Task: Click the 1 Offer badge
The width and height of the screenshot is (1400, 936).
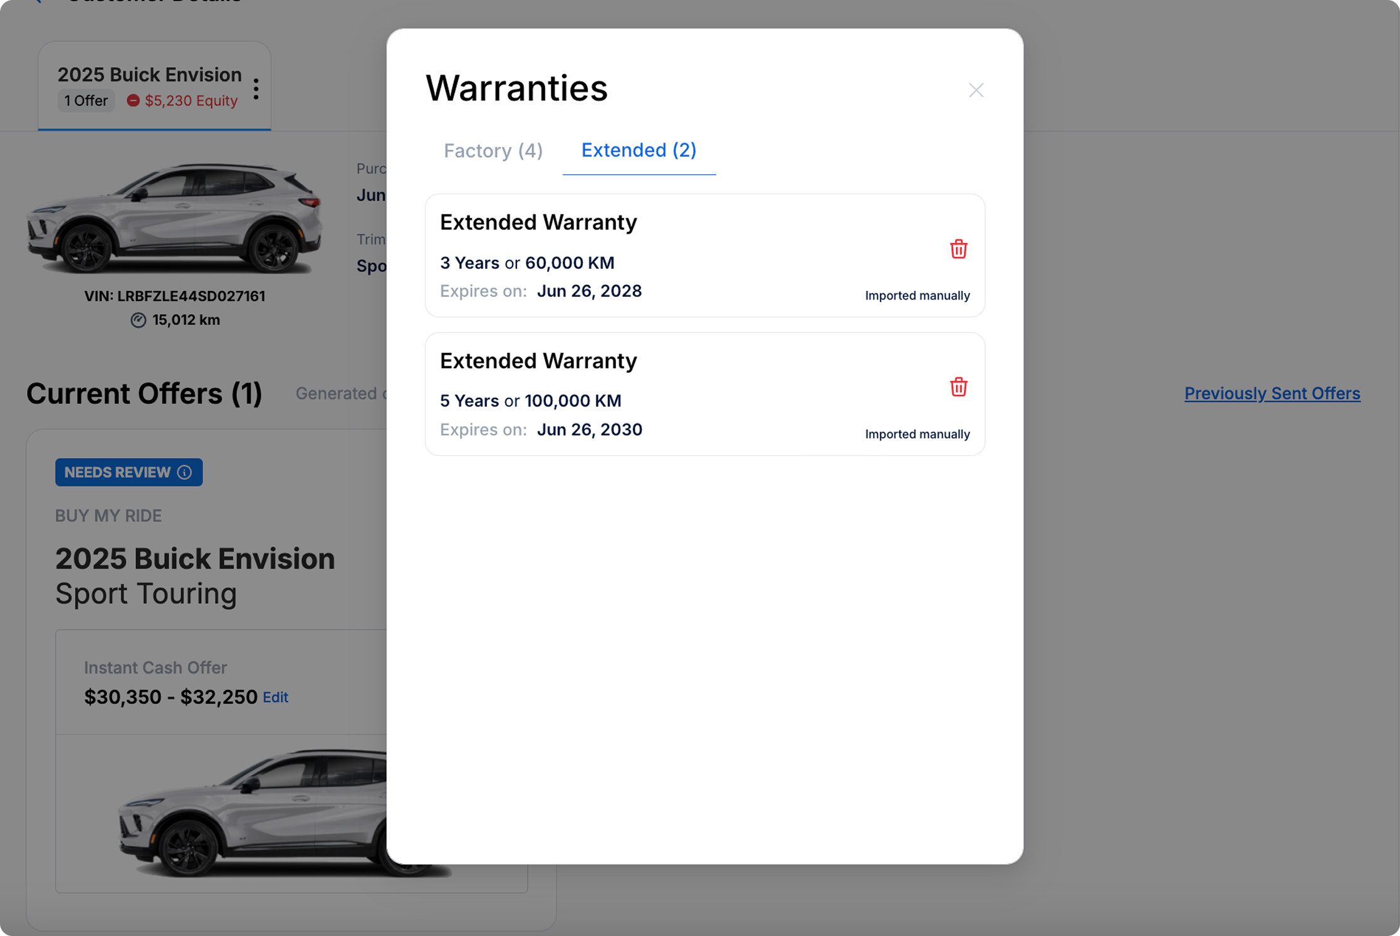Action: [86, 101]
